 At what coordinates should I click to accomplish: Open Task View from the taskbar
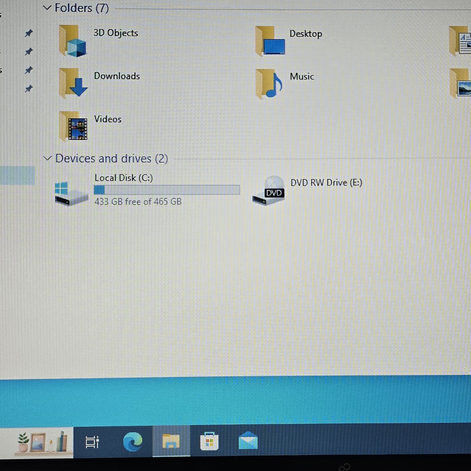(92, 442)
